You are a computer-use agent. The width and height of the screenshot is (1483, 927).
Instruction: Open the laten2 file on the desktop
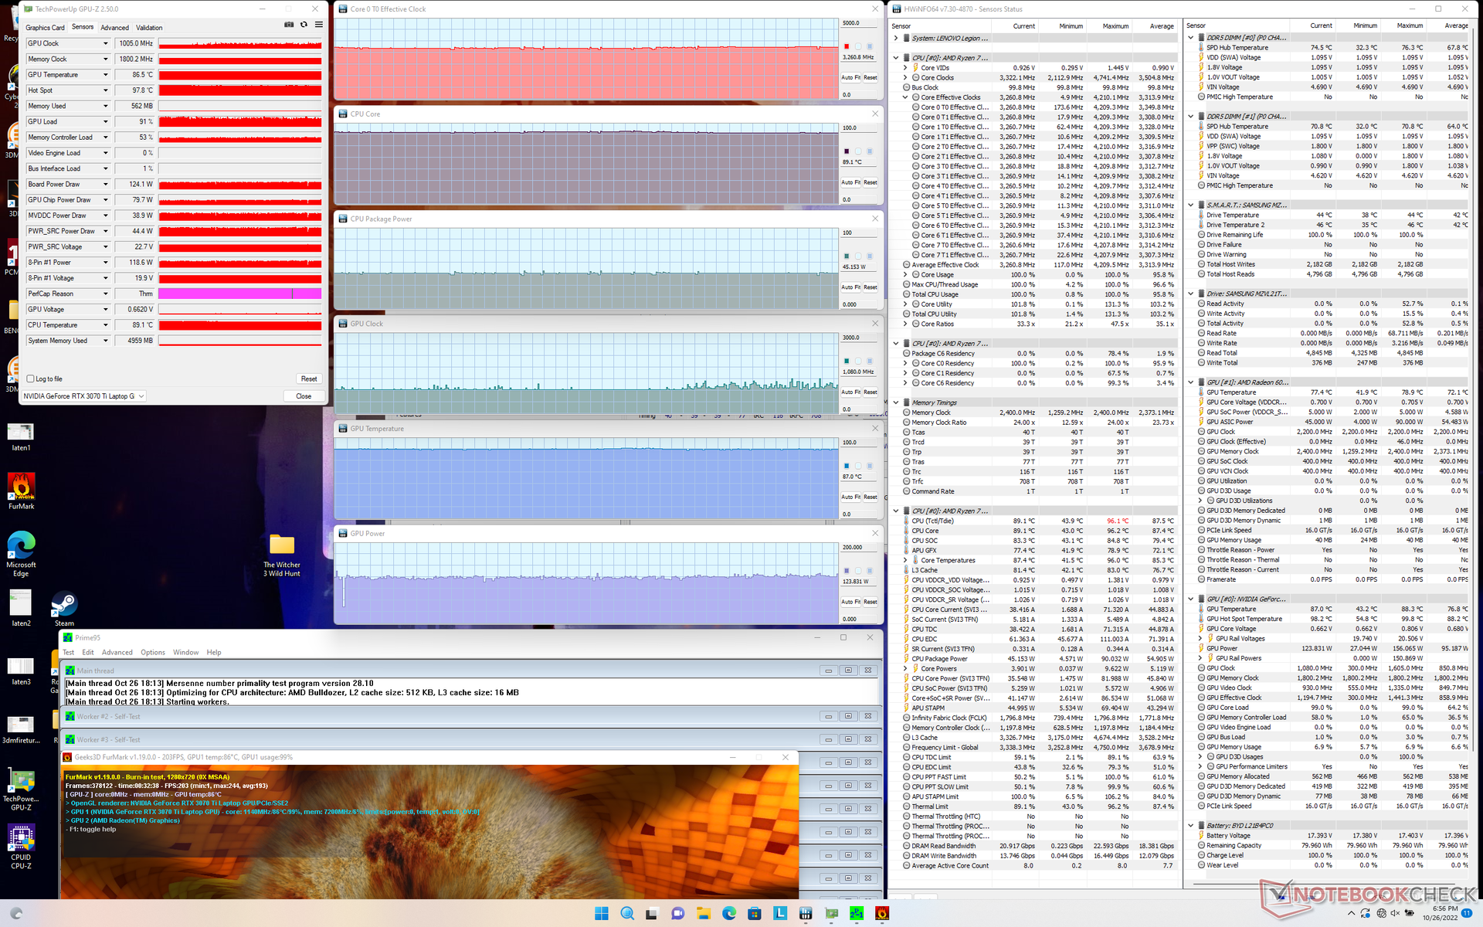(x=21, y=609)
